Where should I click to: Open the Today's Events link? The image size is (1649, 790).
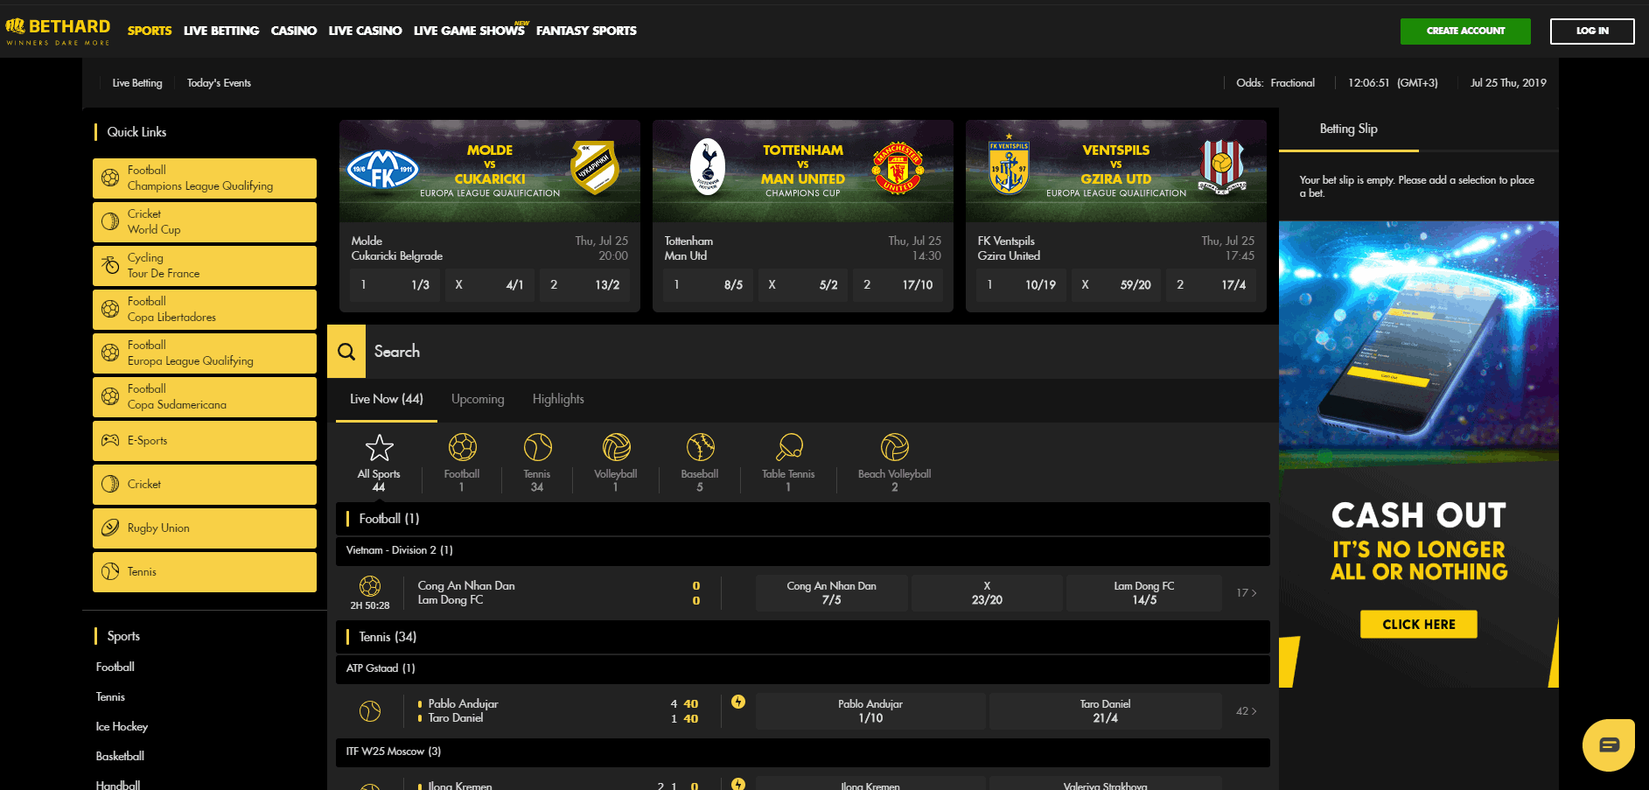click(219, 83)
